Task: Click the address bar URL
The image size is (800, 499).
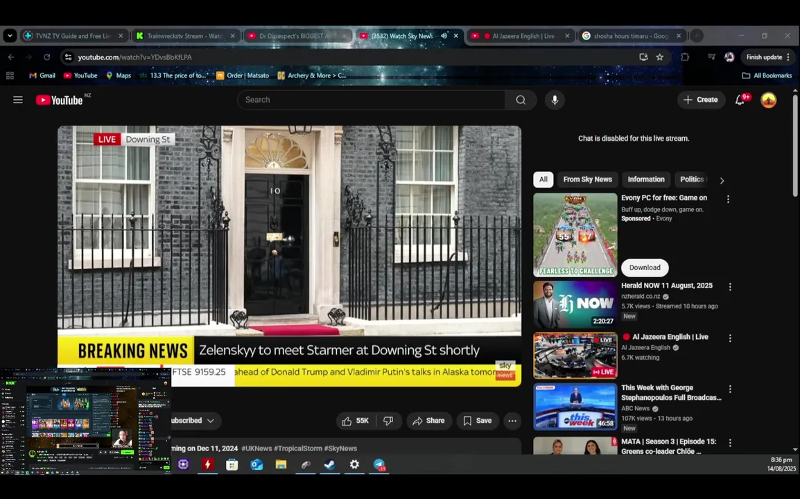Action: click(x=134, y=57)
